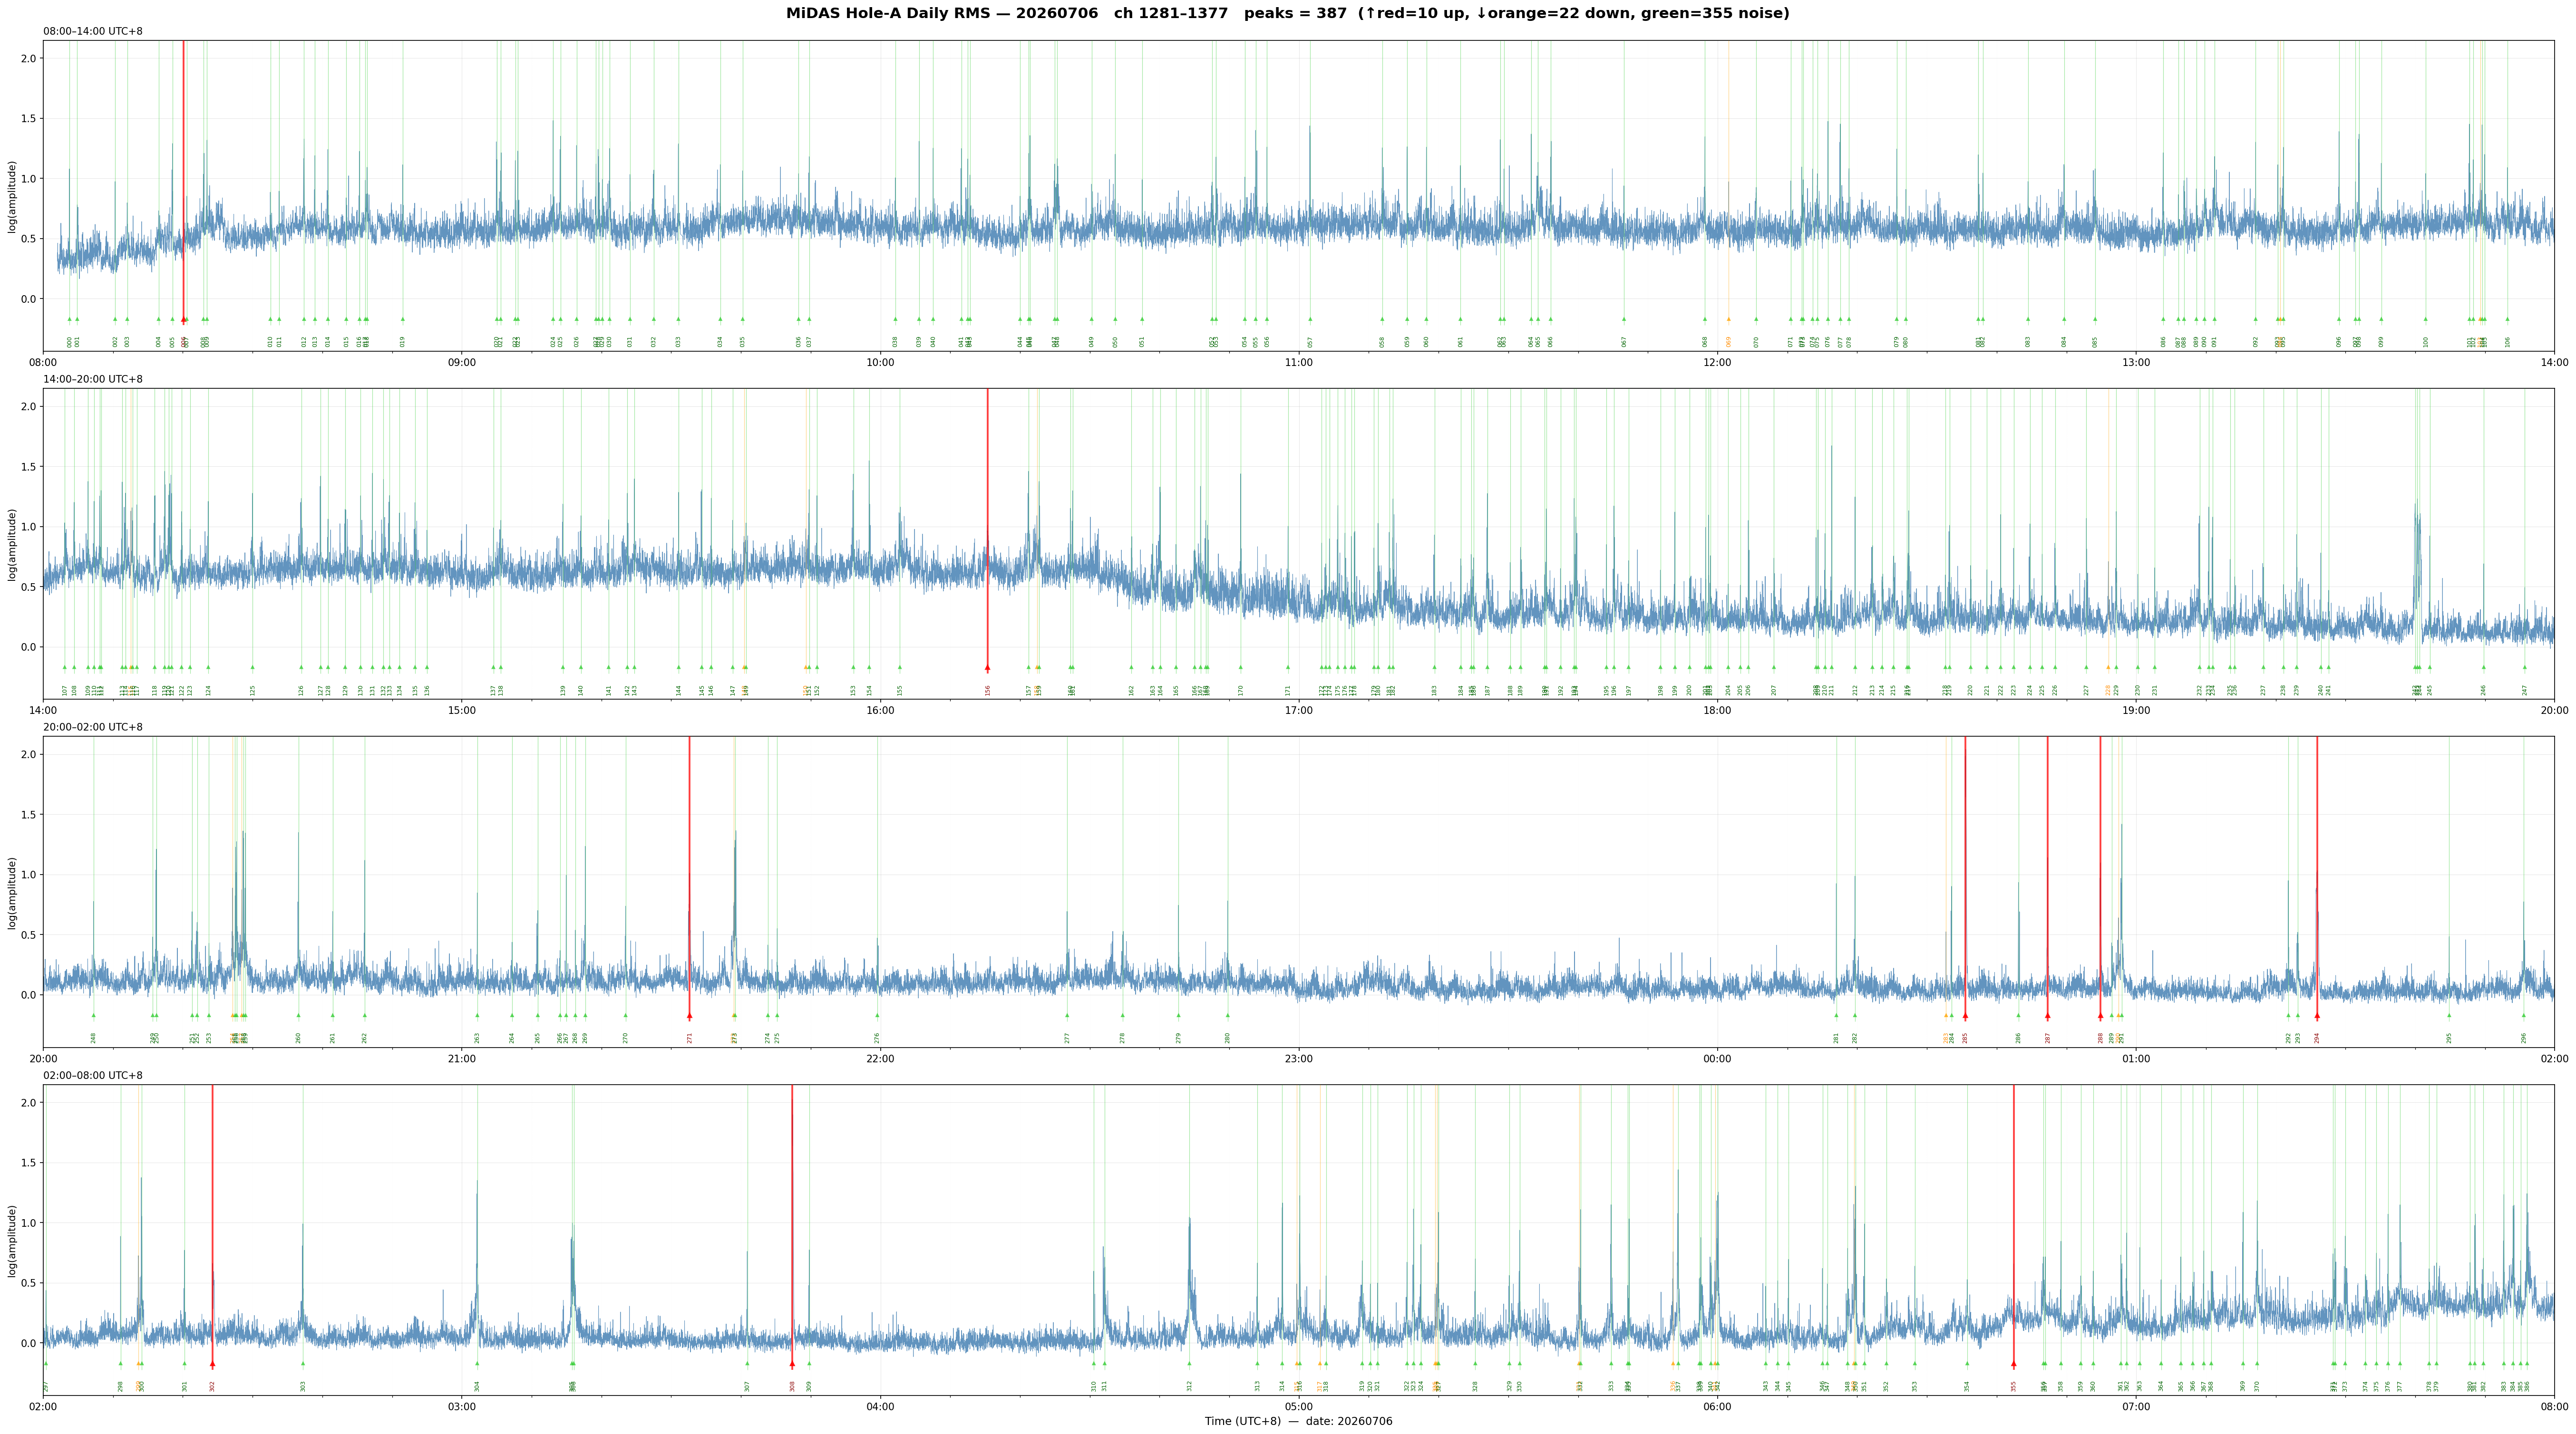2576x1434 pixels.
Task: Click "log(amplitude)" y-label of the 14:00–20:00 panel
Action: click(12, 545)
